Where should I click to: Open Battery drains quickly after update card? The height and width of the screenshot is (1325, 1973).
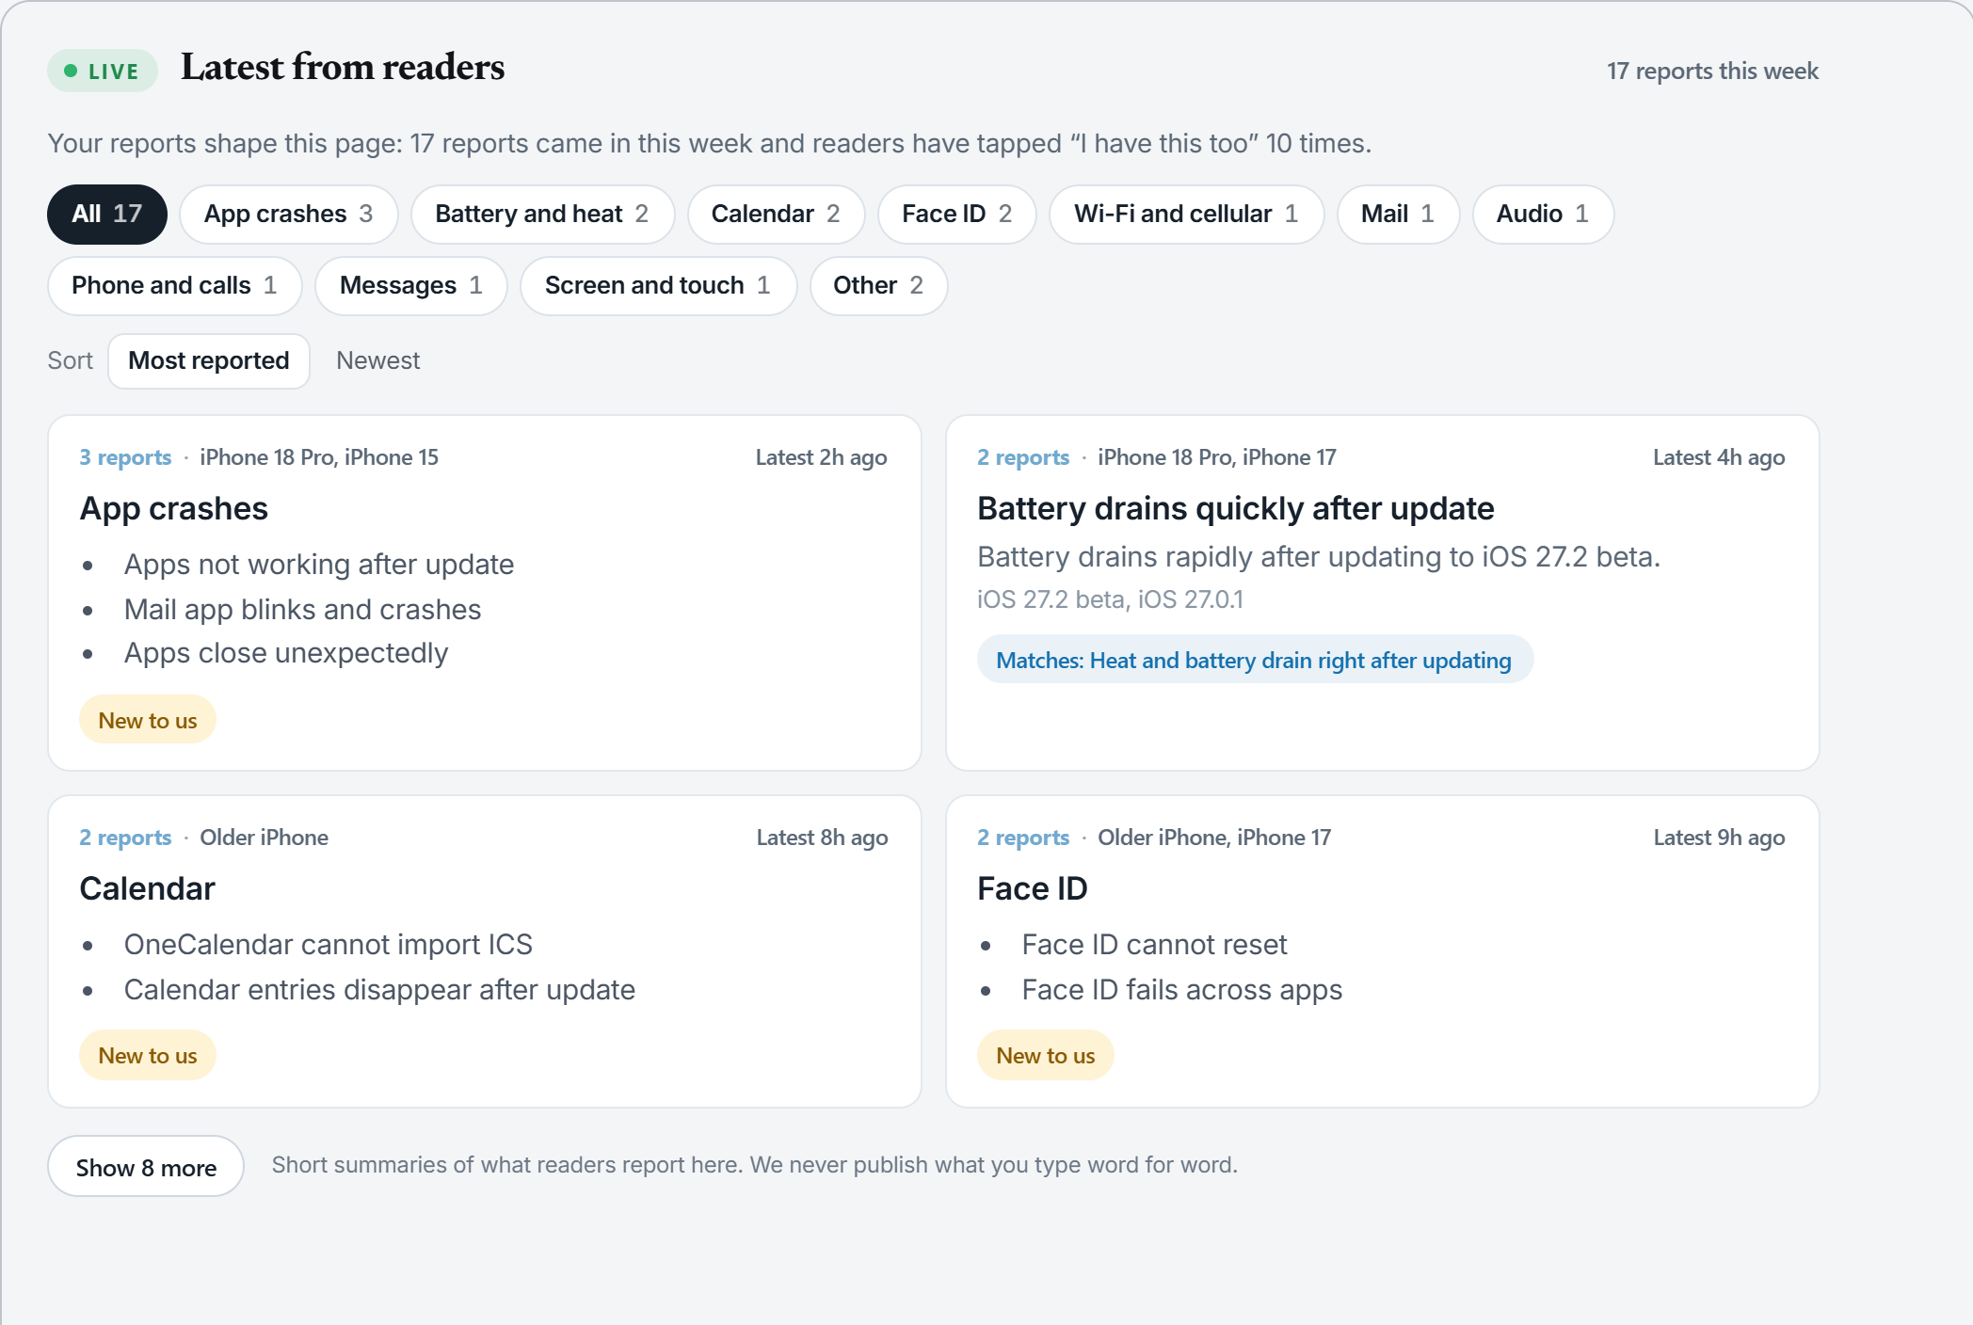click(1235, 508)
